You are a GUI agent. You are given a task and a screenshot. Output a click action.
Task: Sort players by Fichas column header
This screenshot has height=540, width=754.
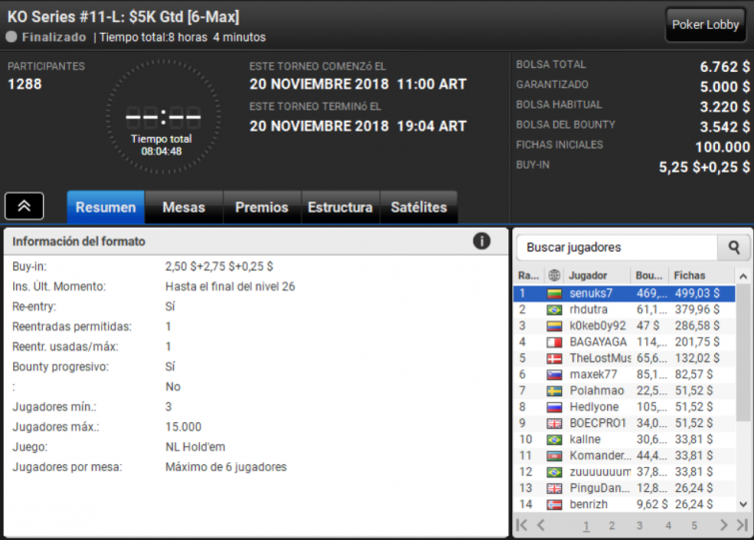(689, 275)
